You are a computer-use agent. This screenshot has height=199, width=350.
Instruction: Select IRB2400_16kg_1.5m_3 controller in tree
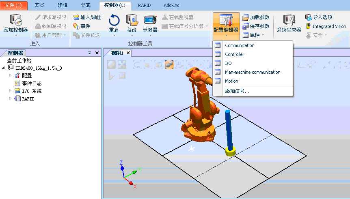[x=39, y=68]
